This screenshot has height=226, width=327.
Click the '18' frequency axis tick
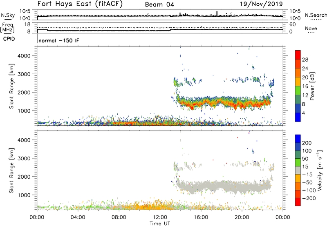click(x=27, y=24)
